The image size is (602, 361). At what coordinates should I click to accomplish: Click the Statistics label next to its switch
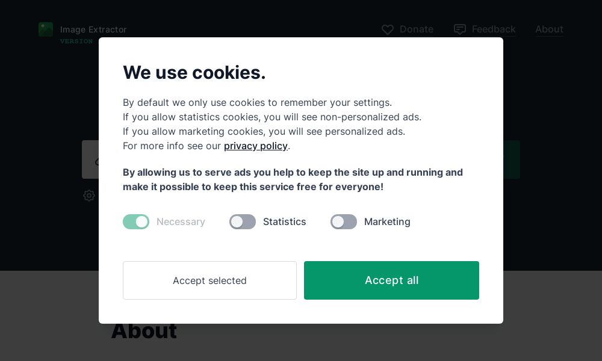(x=284, y=221)
